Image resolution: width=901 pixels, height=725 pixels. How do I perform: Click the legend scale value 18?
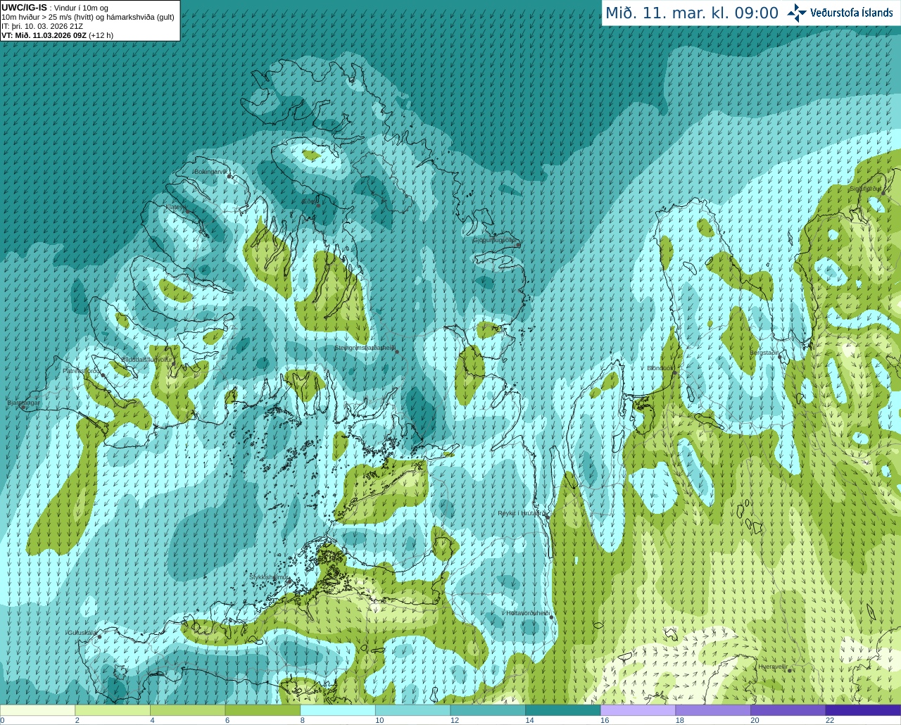[x=680, y=720]
